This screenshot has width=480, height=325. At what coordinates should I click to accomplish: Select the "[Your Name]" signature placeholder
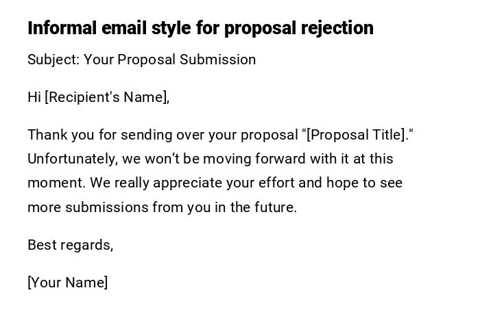point(68,283)
